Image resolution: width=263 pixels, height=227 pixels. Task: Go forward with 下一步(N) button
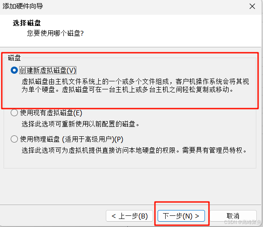click(181, 216)
